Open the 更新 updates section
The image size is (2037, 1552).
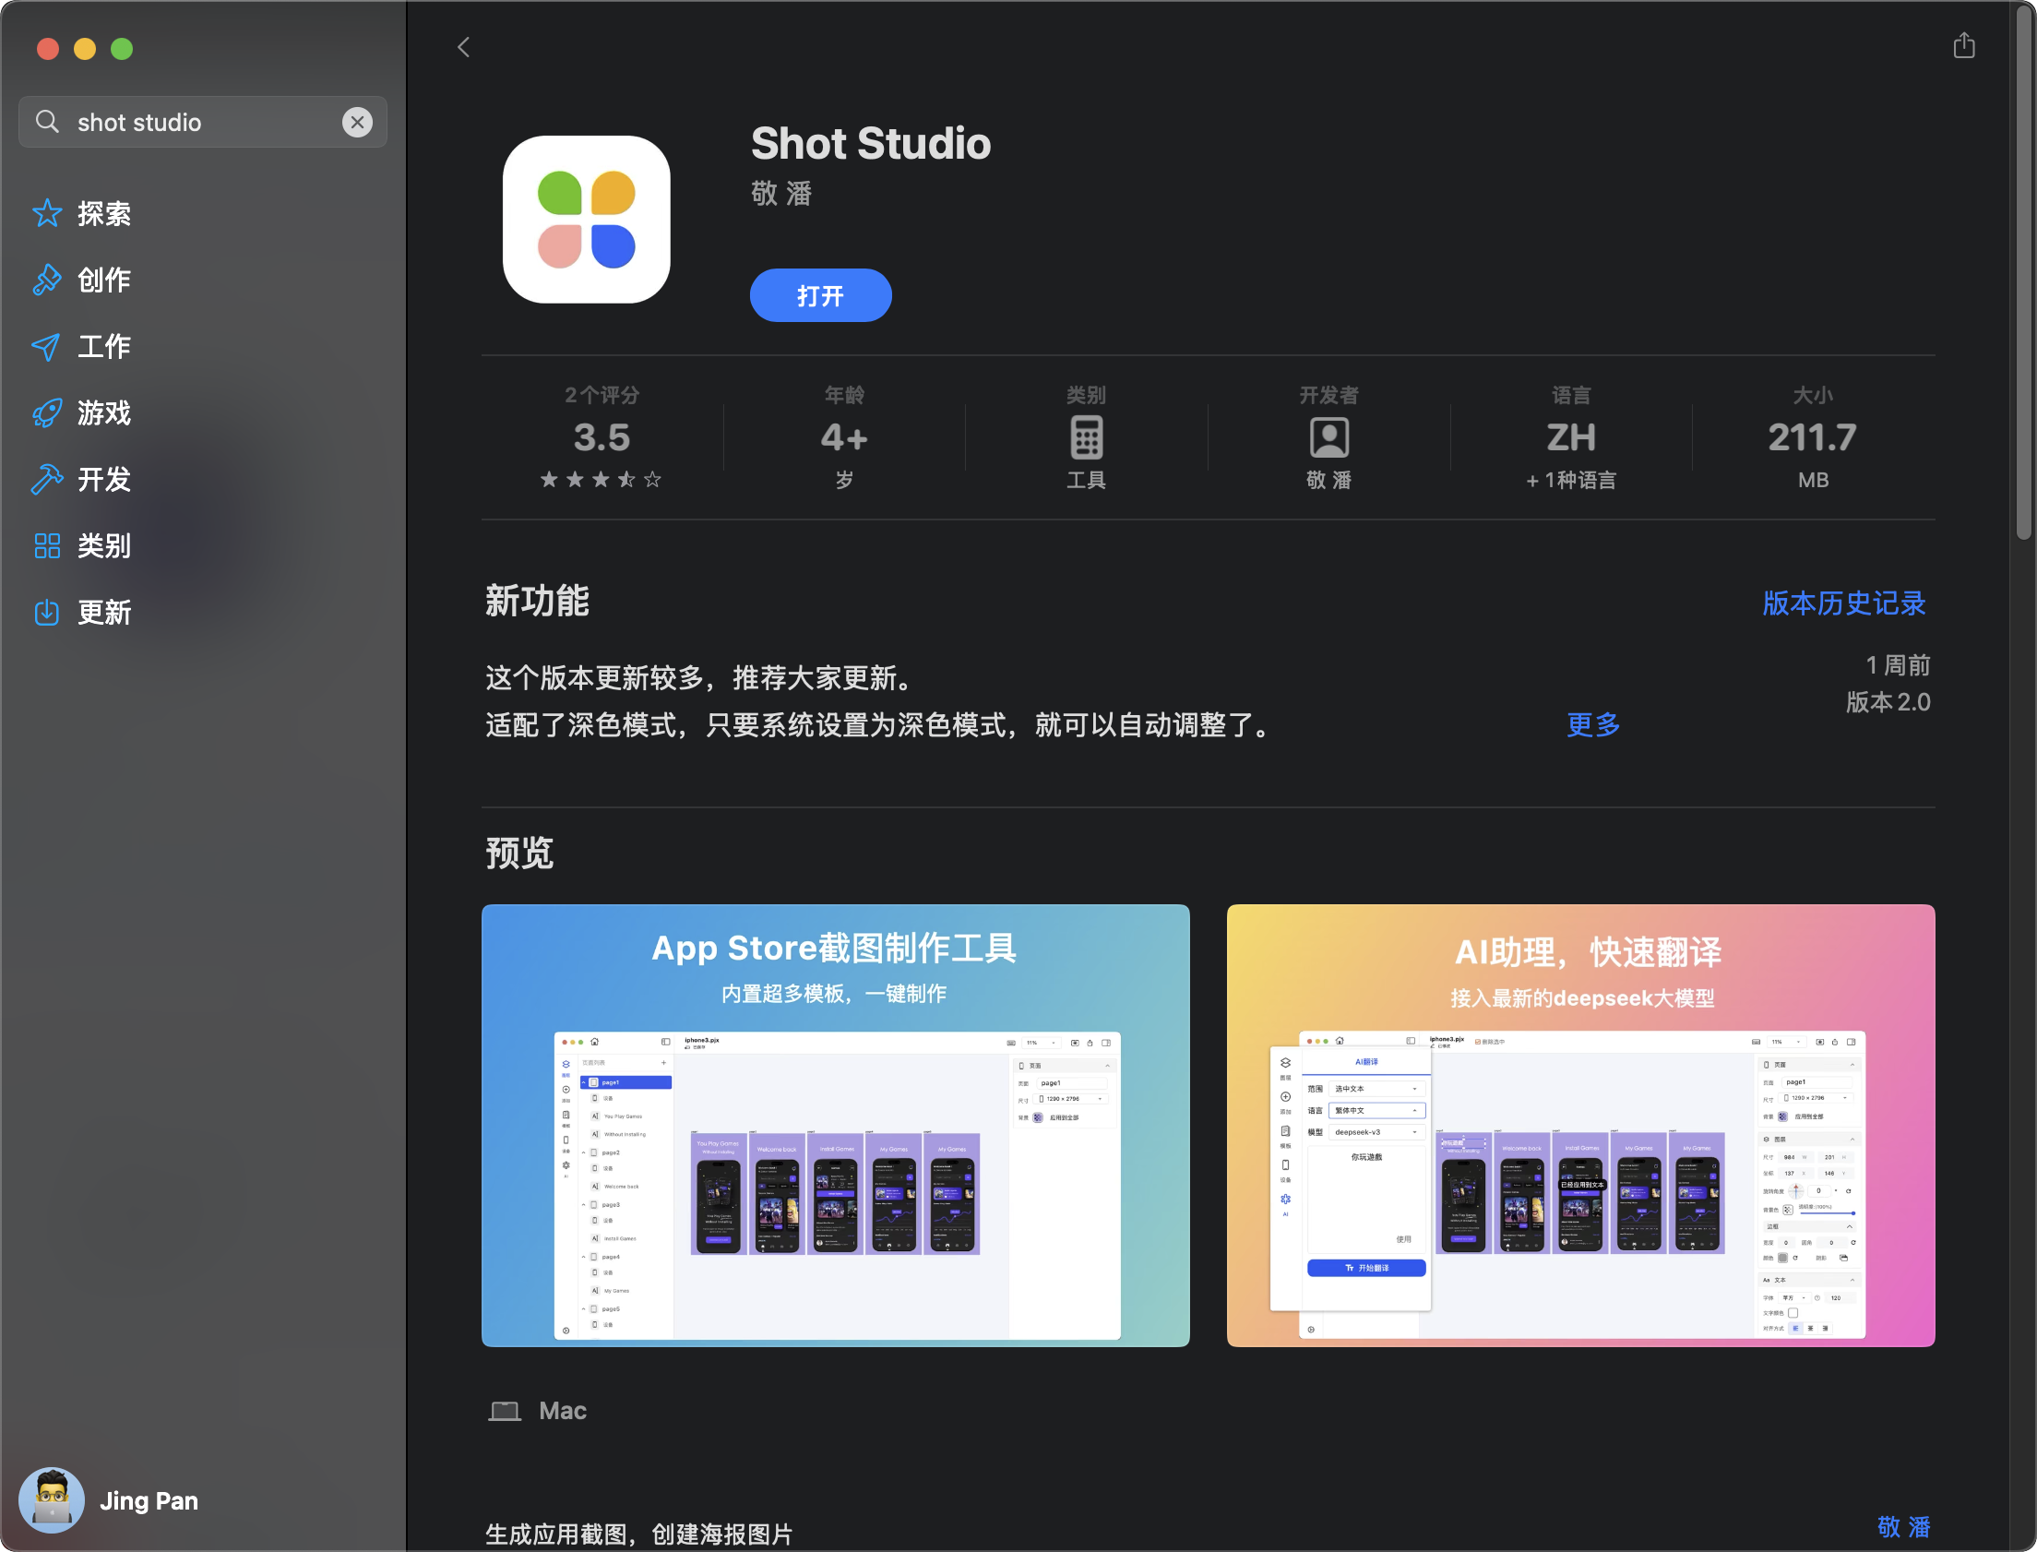(103, 613)
